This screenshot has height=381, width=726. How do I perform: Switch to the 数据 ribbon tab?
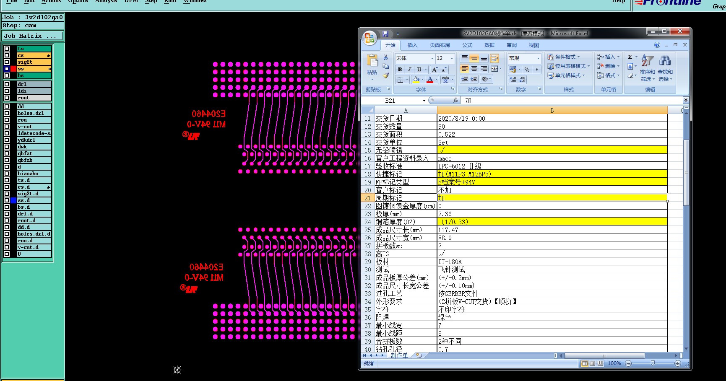click(489, 45)
